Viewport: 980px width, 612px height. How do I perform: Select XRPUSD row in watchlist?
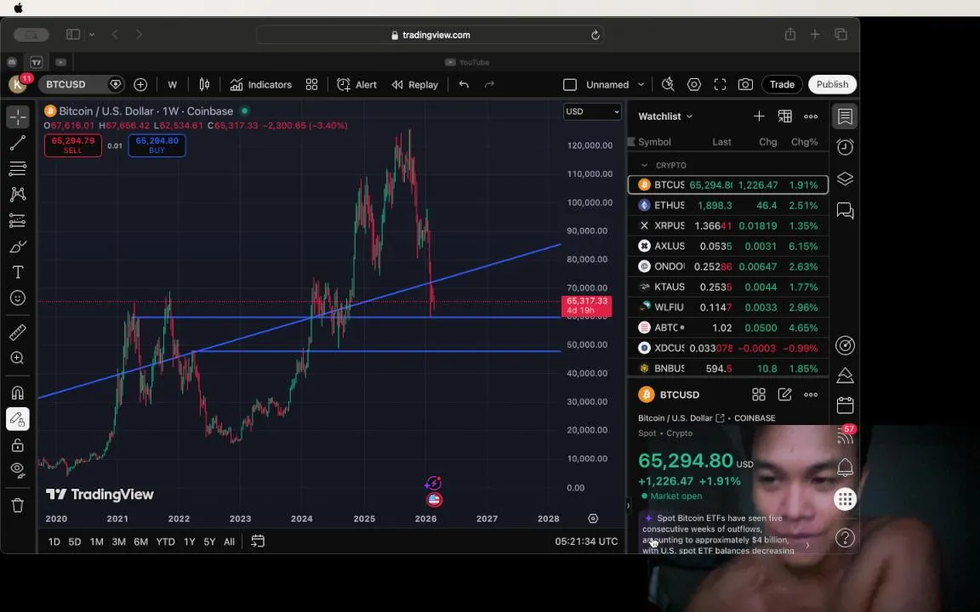tap(728, 225)
